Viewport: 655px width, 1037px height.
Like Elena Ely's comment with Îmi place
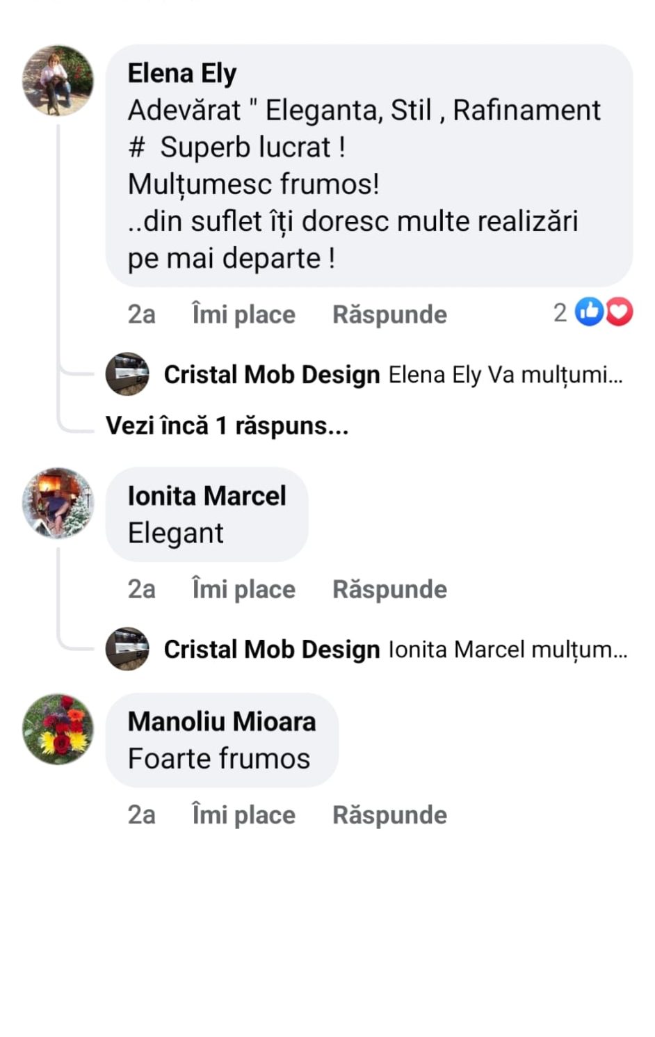click(x=243, y=314)
